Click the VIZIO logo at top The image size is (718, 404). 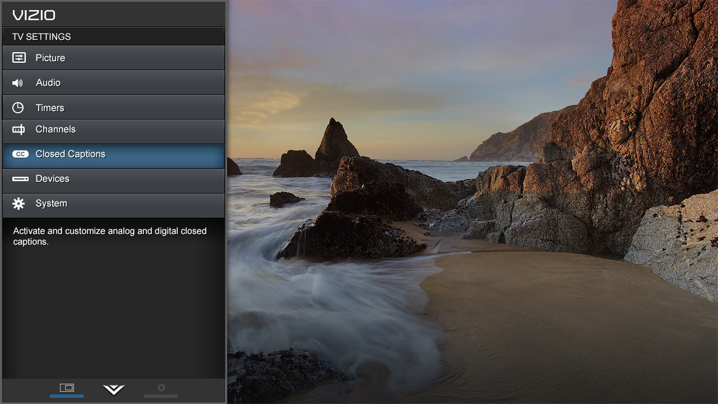[x=34, y=15]
